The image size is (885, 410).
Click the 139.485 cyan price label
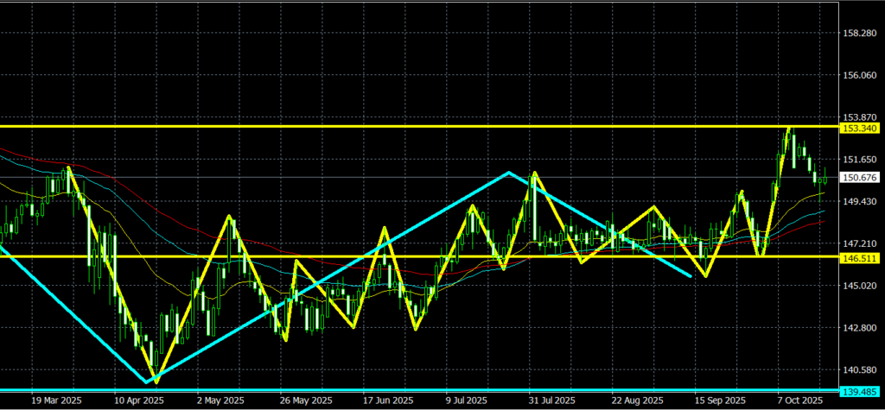pos(859,391)
